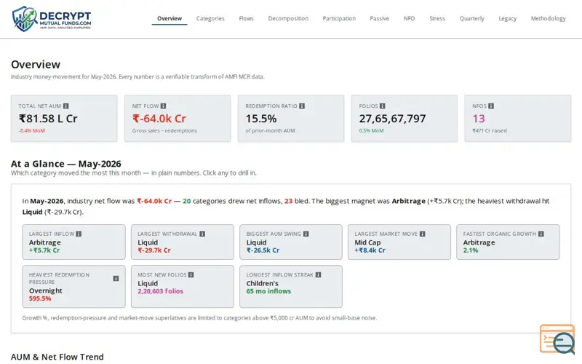Open Longest Inflow Streak info icon
The height and width of the screenshot is (364, 582).
coord(318,275)
